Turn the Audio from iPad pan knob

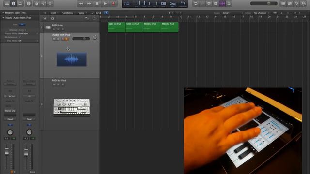tap(95, 37)
